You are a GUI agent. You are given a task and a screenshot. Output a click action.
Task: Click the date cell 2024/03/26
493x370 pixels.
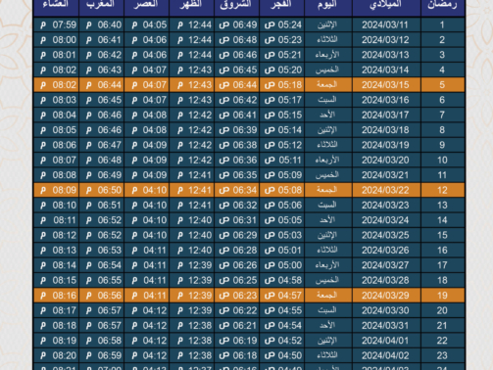pos(386,251)
